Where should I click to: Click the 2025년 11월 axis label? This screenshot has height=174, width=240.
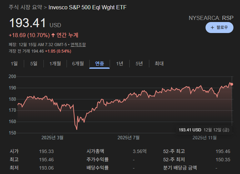(x=204, y=138)
